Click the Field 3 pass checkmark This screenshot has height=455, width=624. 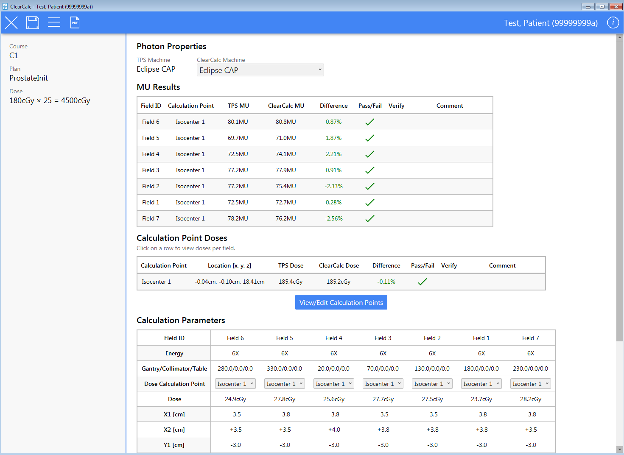tap(370, 170)
